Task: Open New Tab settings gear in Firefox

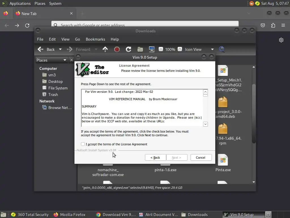Action: coord(281,40)
